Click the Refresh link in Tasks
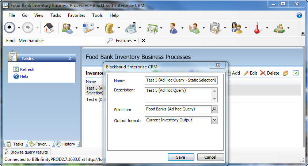The image size is (308, 166). (27, 69)
